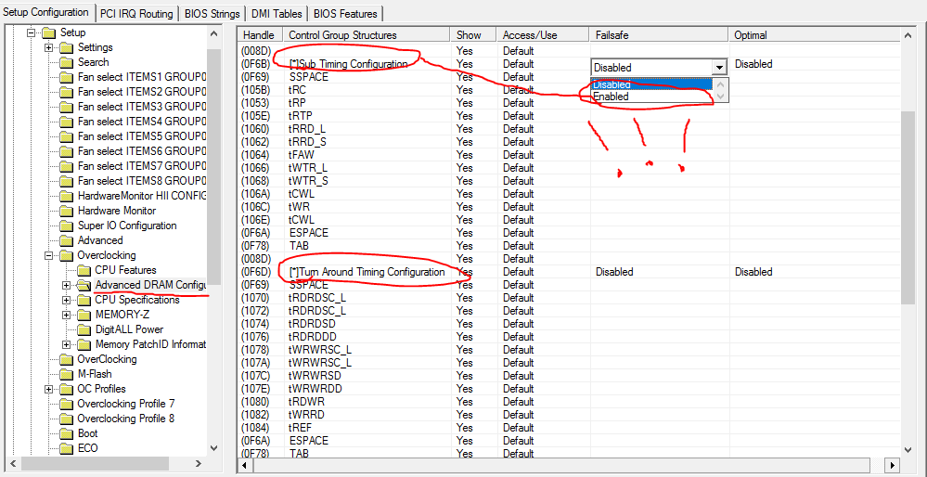Click the Control Group Structures column header
Viewport: 927px width, 477px height.
367,35
